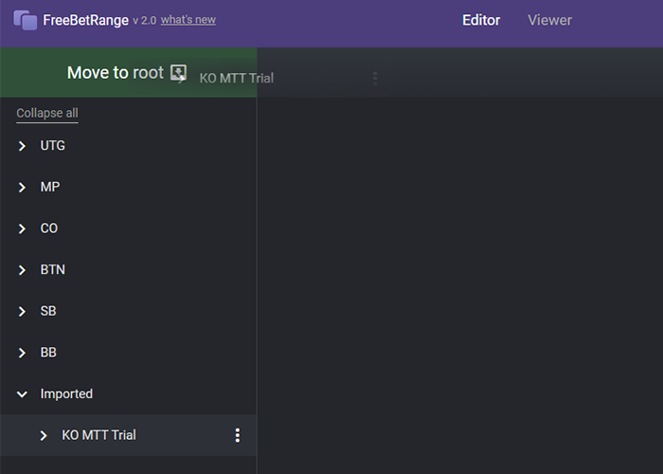This screenshot has height=474, width=663.
Task: Click the Move to root button
Action: pos(129,73)
